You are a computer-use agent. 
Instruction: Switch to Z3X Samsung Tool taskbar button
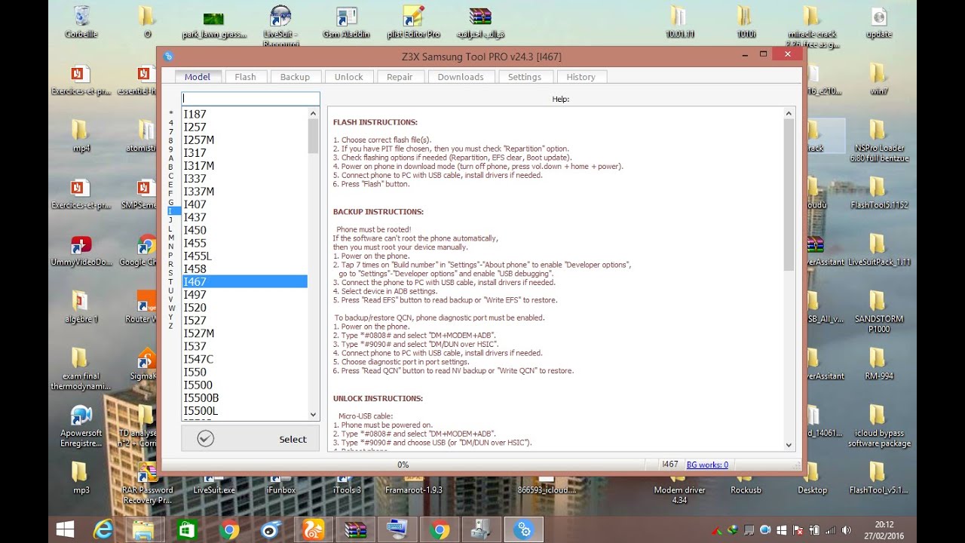[x=524, y=529]
